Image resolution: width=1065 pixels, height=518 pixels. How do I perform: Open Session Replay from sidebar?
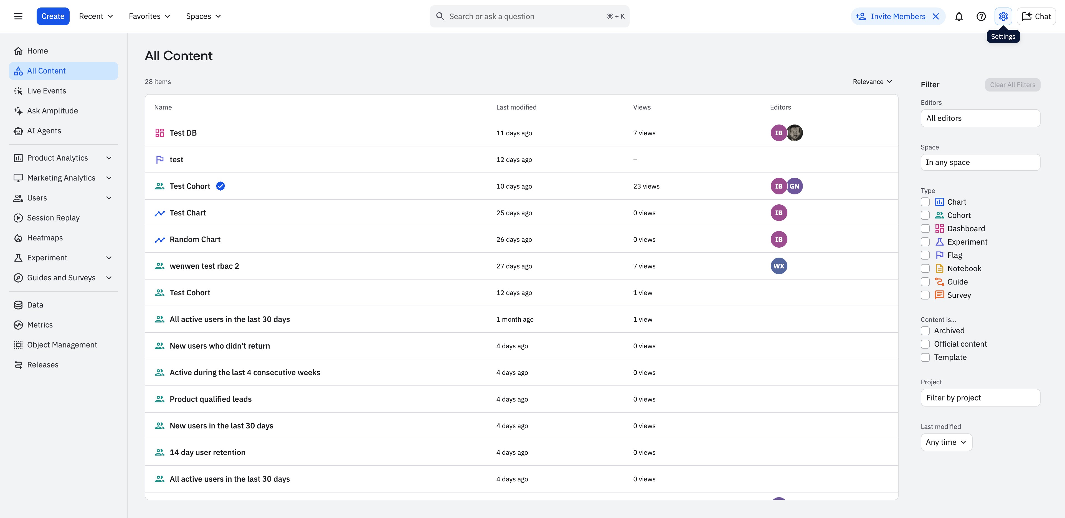point(53,218)
